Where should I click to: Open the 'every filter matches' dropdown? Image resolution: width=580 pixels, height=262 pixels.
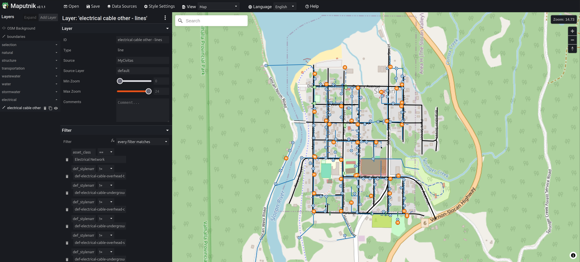pos(142,142)
